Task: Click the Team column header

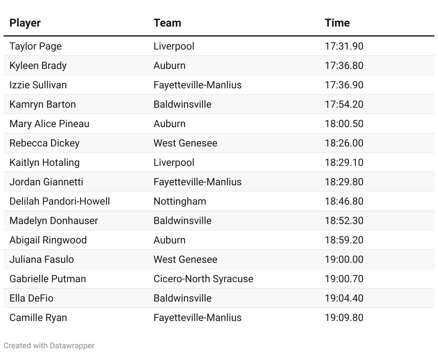Action: (x=167, y=23)
